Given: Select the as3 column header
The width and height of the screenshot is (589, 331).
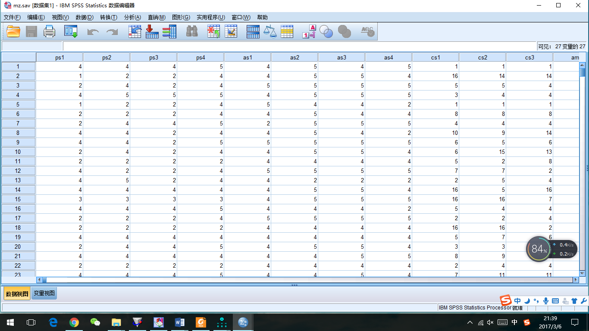Looking at the screenshot, I should pyautogui.click(x=341, y=57).
